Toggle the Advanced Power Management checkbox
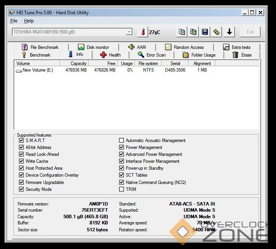 (x=121, y=154)
